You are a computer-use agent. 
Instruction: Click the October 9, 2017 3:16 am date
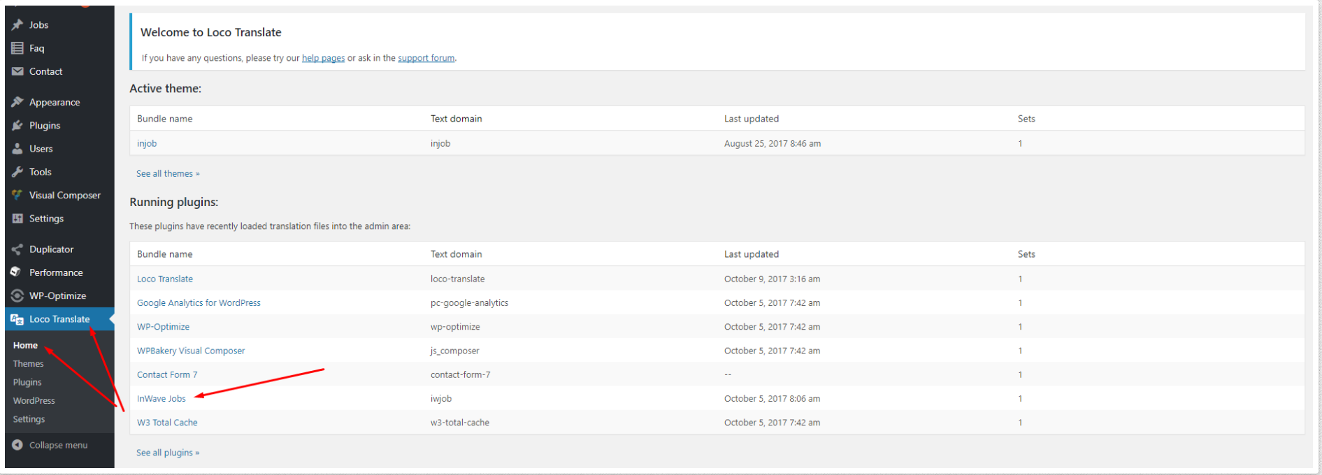(x=773, y=279)
